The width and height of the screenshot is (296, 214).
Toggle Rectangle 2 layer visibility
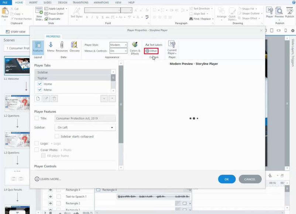[51, 203]
